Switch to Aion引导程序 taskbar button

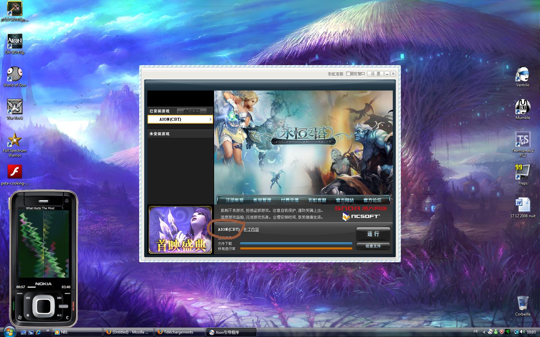pos(231,332)
